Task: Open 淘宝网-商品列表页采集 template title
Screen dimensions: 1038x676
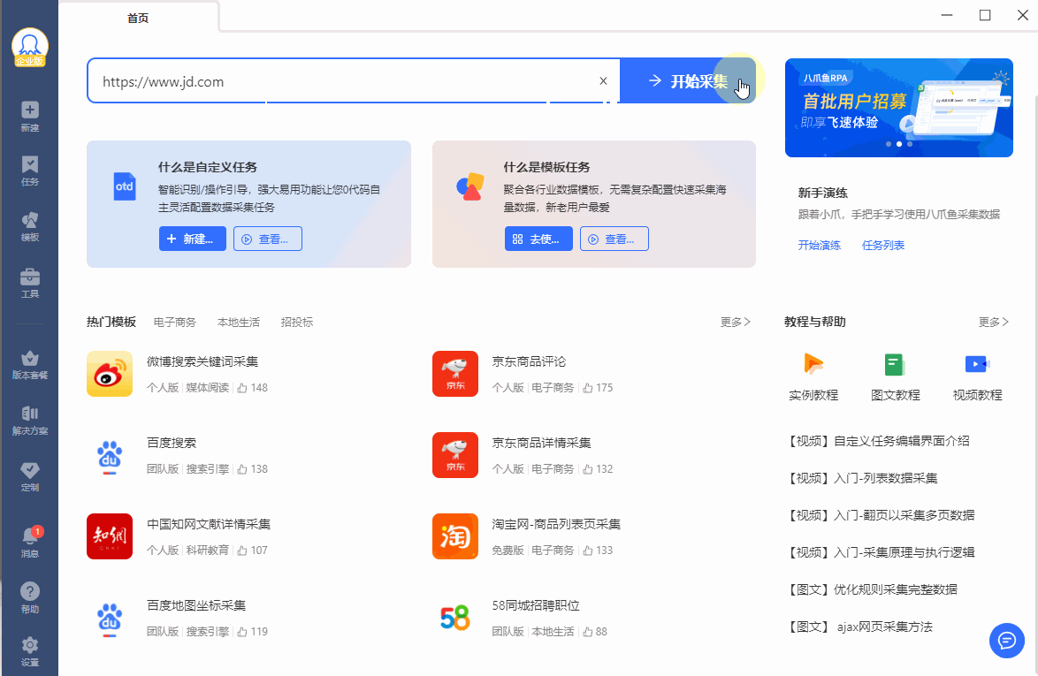Action: pyautogui.click(x=556, y=525)
